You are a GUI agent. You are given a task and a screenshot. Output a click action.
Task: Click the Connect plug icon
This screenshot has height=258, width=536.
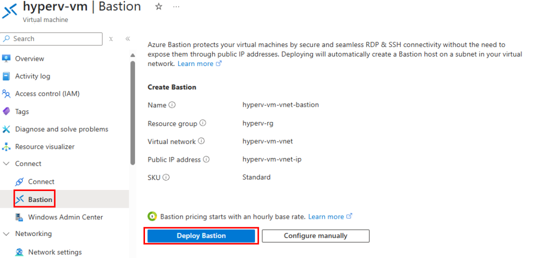[19, 182]
